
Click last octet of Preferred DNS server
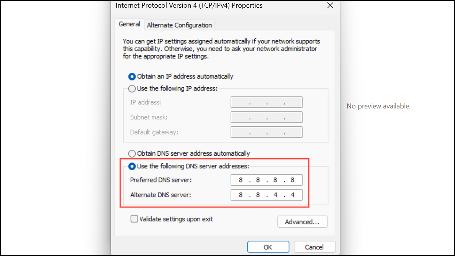293,180
